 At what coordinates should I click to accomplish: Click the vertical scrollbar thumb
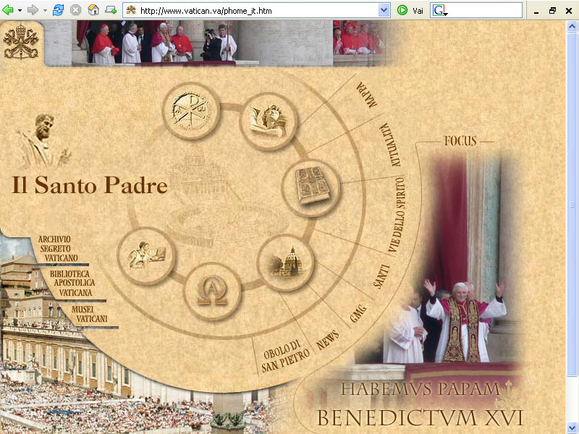572,204
